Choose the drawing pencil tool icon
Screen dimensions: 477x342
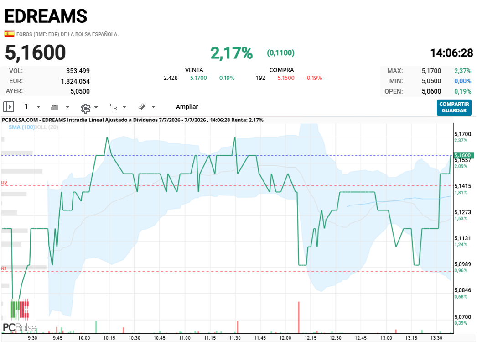point(142,106)
